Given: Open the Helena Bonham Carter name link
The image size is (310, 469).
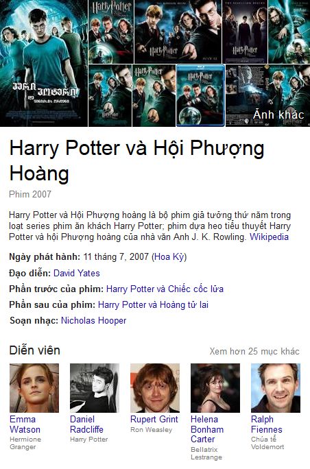Looking at the screenshot, I should (x=207, y=429).
